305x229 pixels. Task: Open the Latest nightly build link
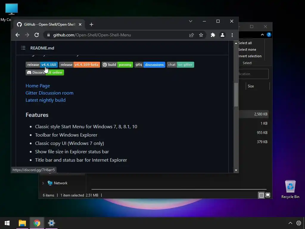tap(46, 100)
